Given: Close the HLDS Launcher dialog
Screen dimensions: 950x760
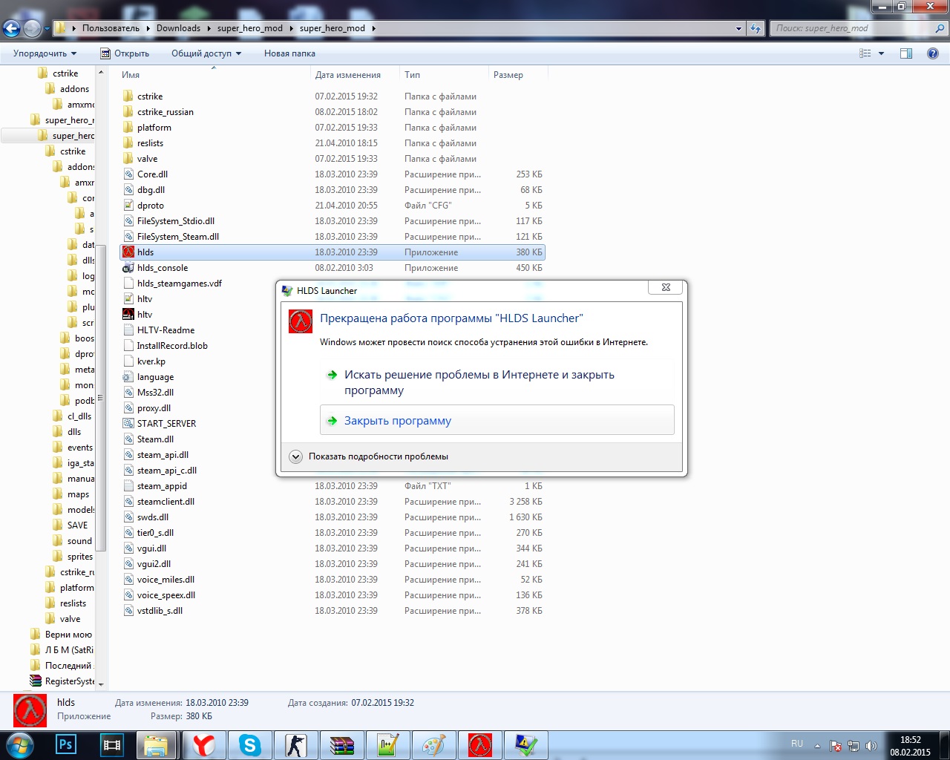Looking at the screenshot, I should click(x=666, y=287).
